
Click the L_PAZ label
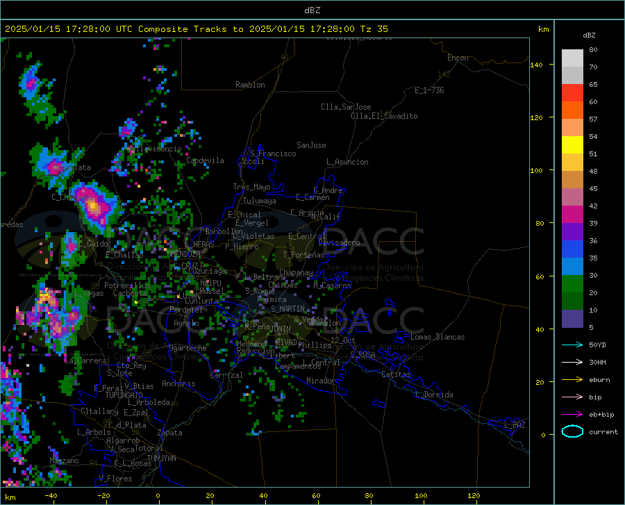(515, 425)
